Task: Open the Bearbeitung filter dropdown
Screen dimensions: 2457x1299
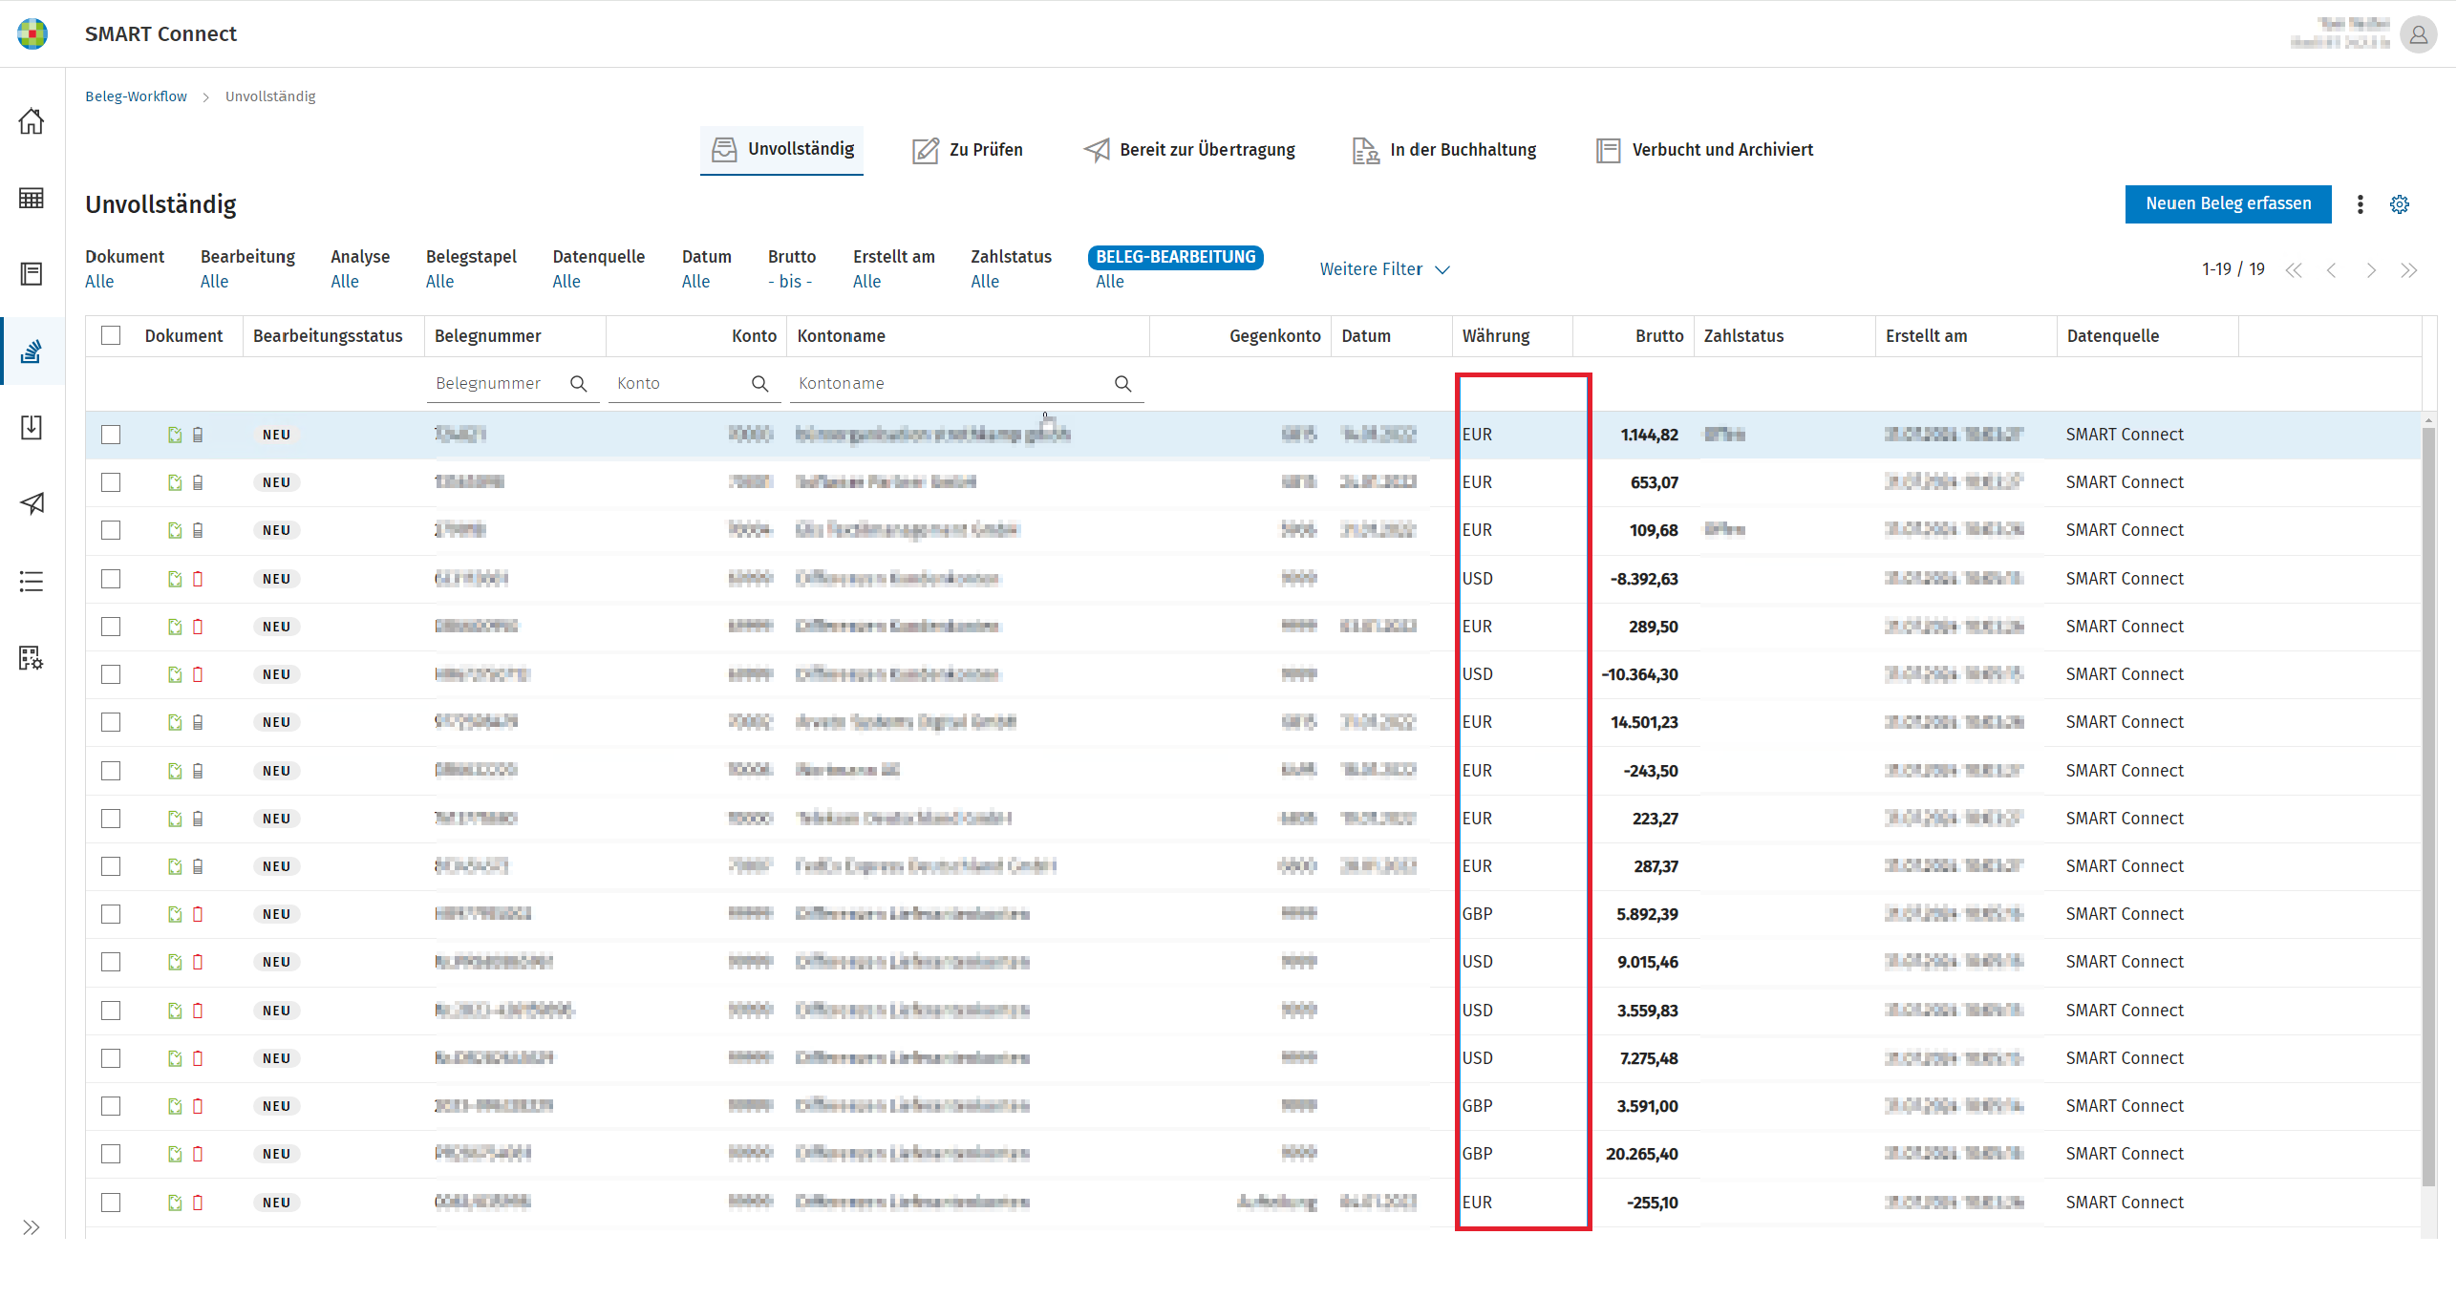Action: pos(247,268)
